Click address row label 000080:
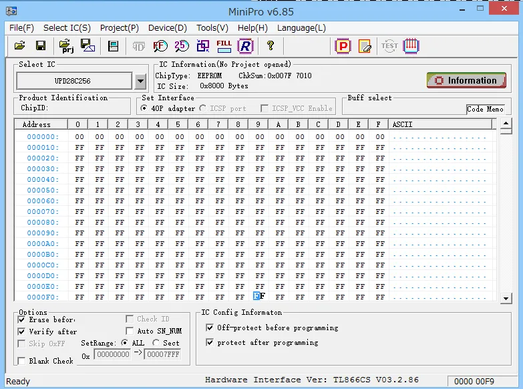Viewport: 523px width, 389px height. click(43, 222)
